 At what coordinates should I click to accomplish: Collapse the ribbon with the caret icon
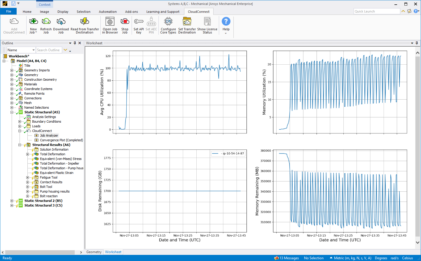[403, 11]
